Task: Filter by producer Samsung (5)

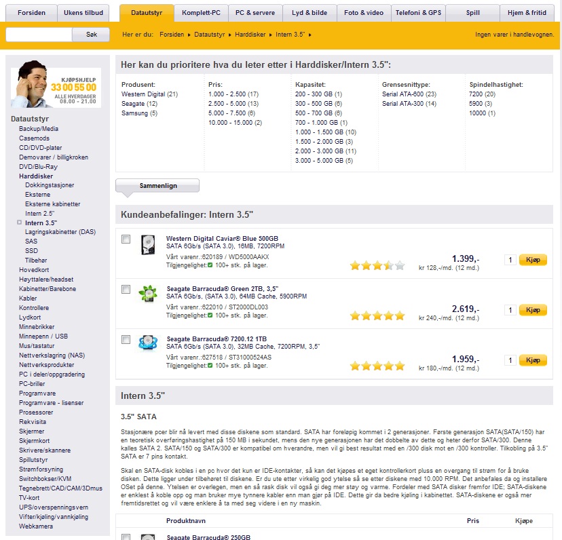Action: click(x=139, y=113)
